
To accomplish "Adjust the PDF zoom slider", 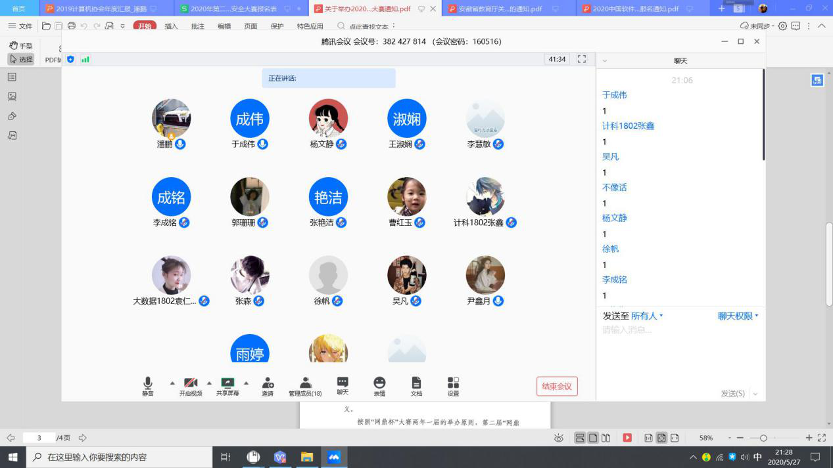I will coord(763,438).
